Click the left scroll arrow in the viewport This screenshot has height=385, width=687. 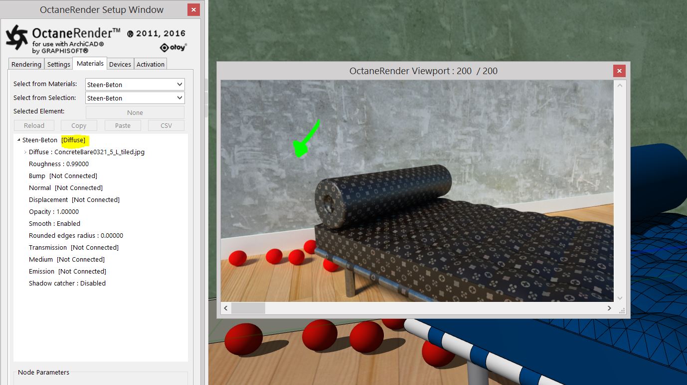(225, 308)
